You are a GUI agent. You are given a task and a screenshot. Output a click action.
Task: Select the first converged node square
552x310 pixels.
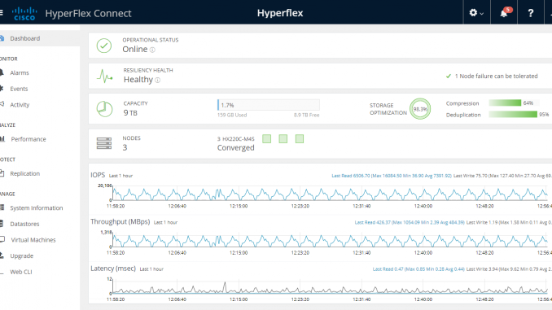coord(267,139)
